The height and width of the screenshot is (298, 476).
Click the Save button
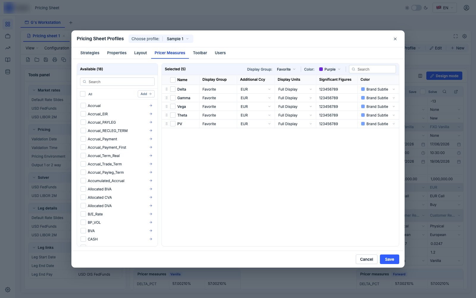(389, 259)
